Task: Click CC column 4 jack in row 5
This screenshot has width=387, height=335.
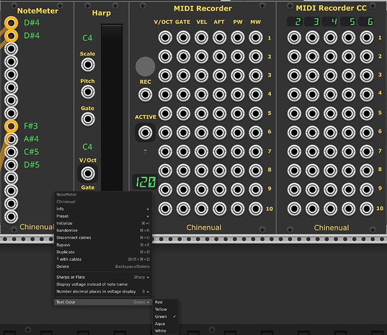Action: coord(331,113)
